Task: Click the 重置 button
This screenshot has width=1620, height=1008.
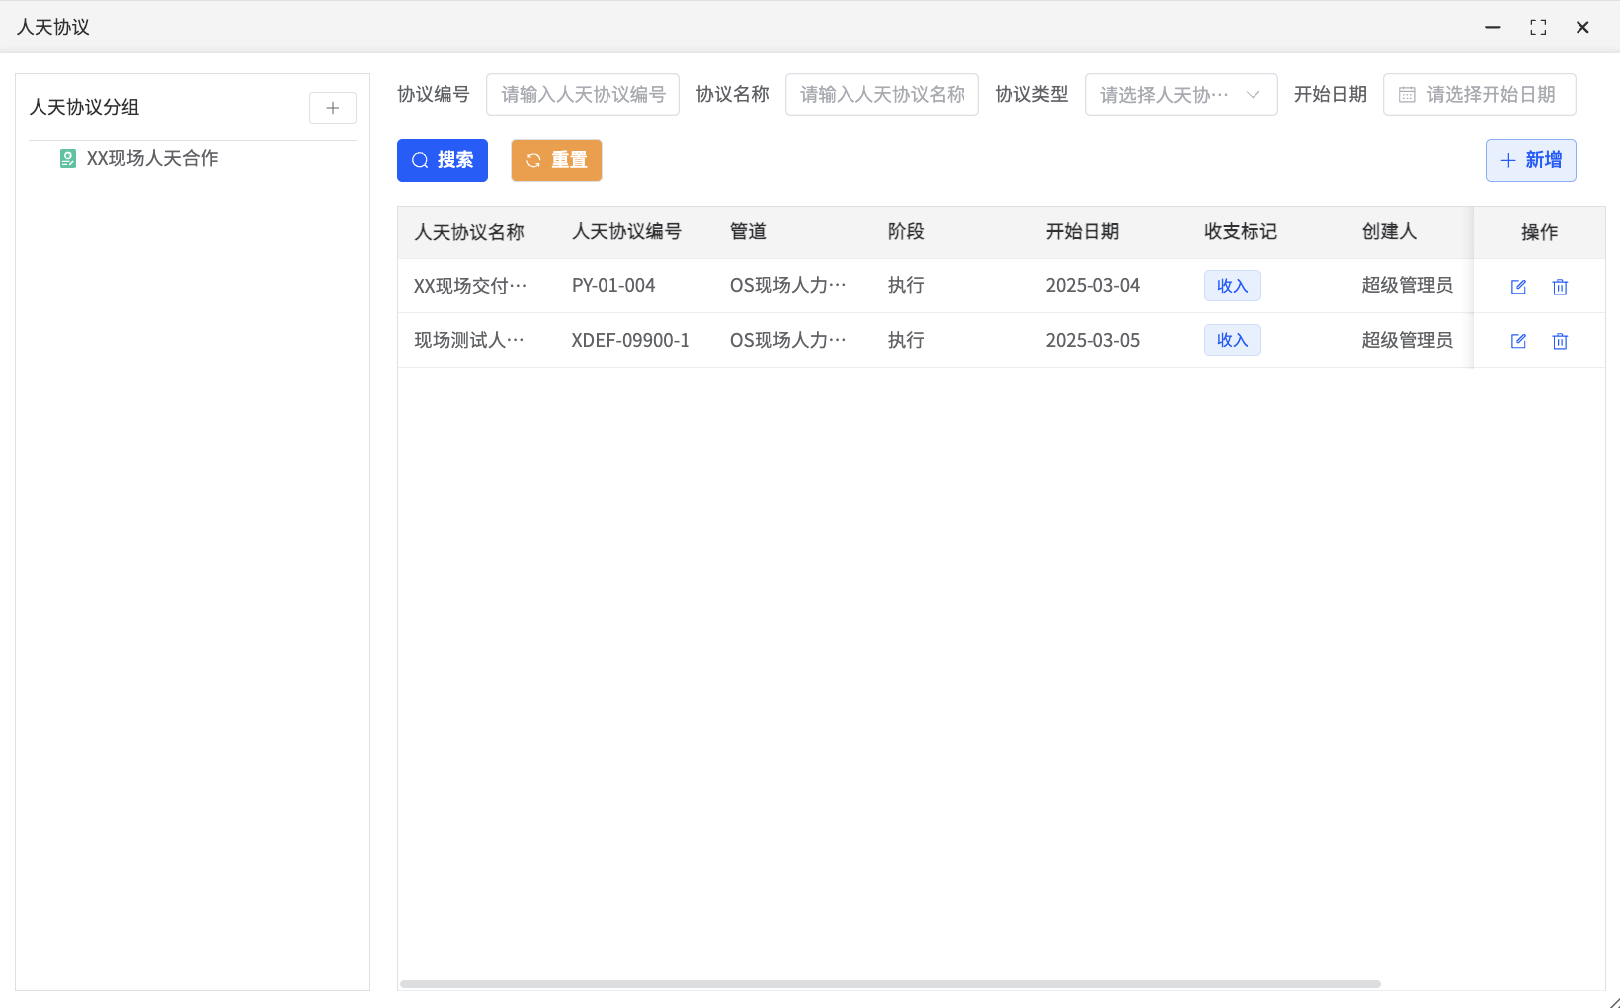Action: pyautogui.click(x=556, y=160)
